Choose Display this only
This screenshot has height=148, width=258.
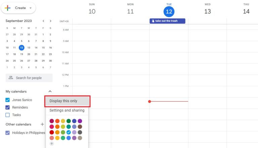pyautogui.click(x=67, y=101)
